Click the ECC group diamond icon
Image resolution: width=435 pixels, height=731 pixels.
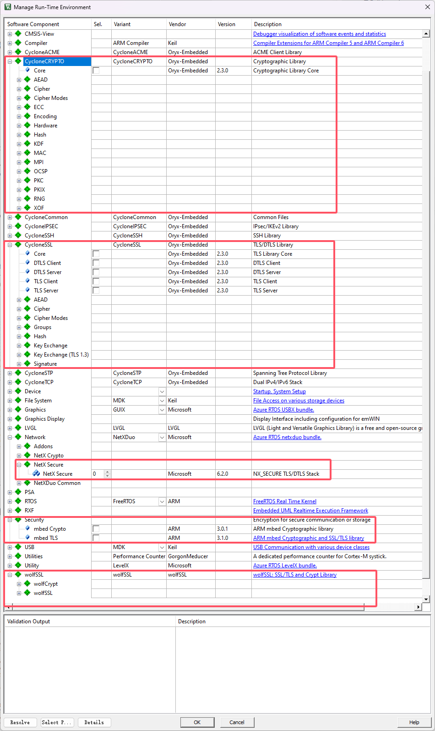pyautogui.click(x=27, y=107)
